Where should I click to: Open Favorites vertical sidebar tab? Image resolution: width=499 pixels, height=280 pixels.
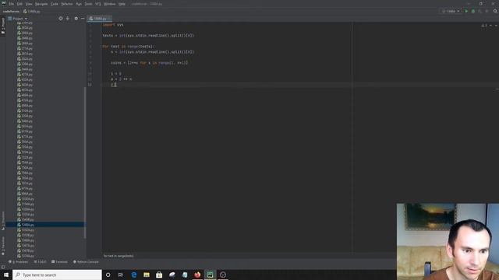click(x=3, y=246)
